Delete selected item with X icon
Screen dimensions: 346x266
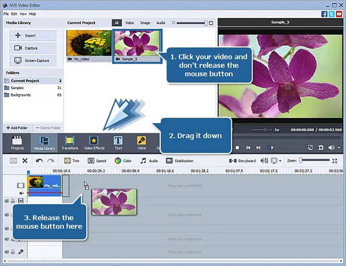click(x=25, y=161)
